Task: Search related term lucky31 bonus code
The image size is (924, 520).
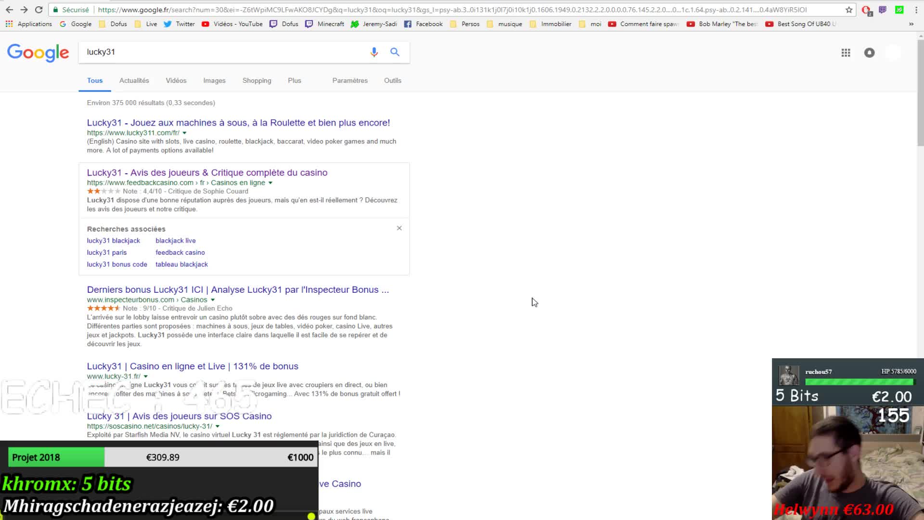Action: 117,264
